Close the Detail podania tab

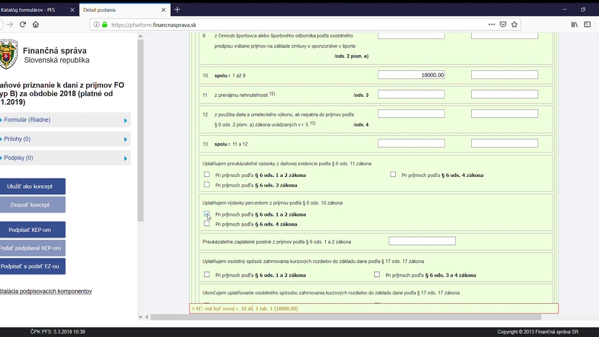[x=163, y=10]
